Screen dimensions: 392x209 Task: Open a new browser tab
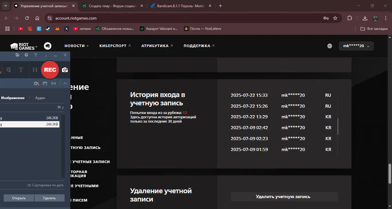click(220, 6)
